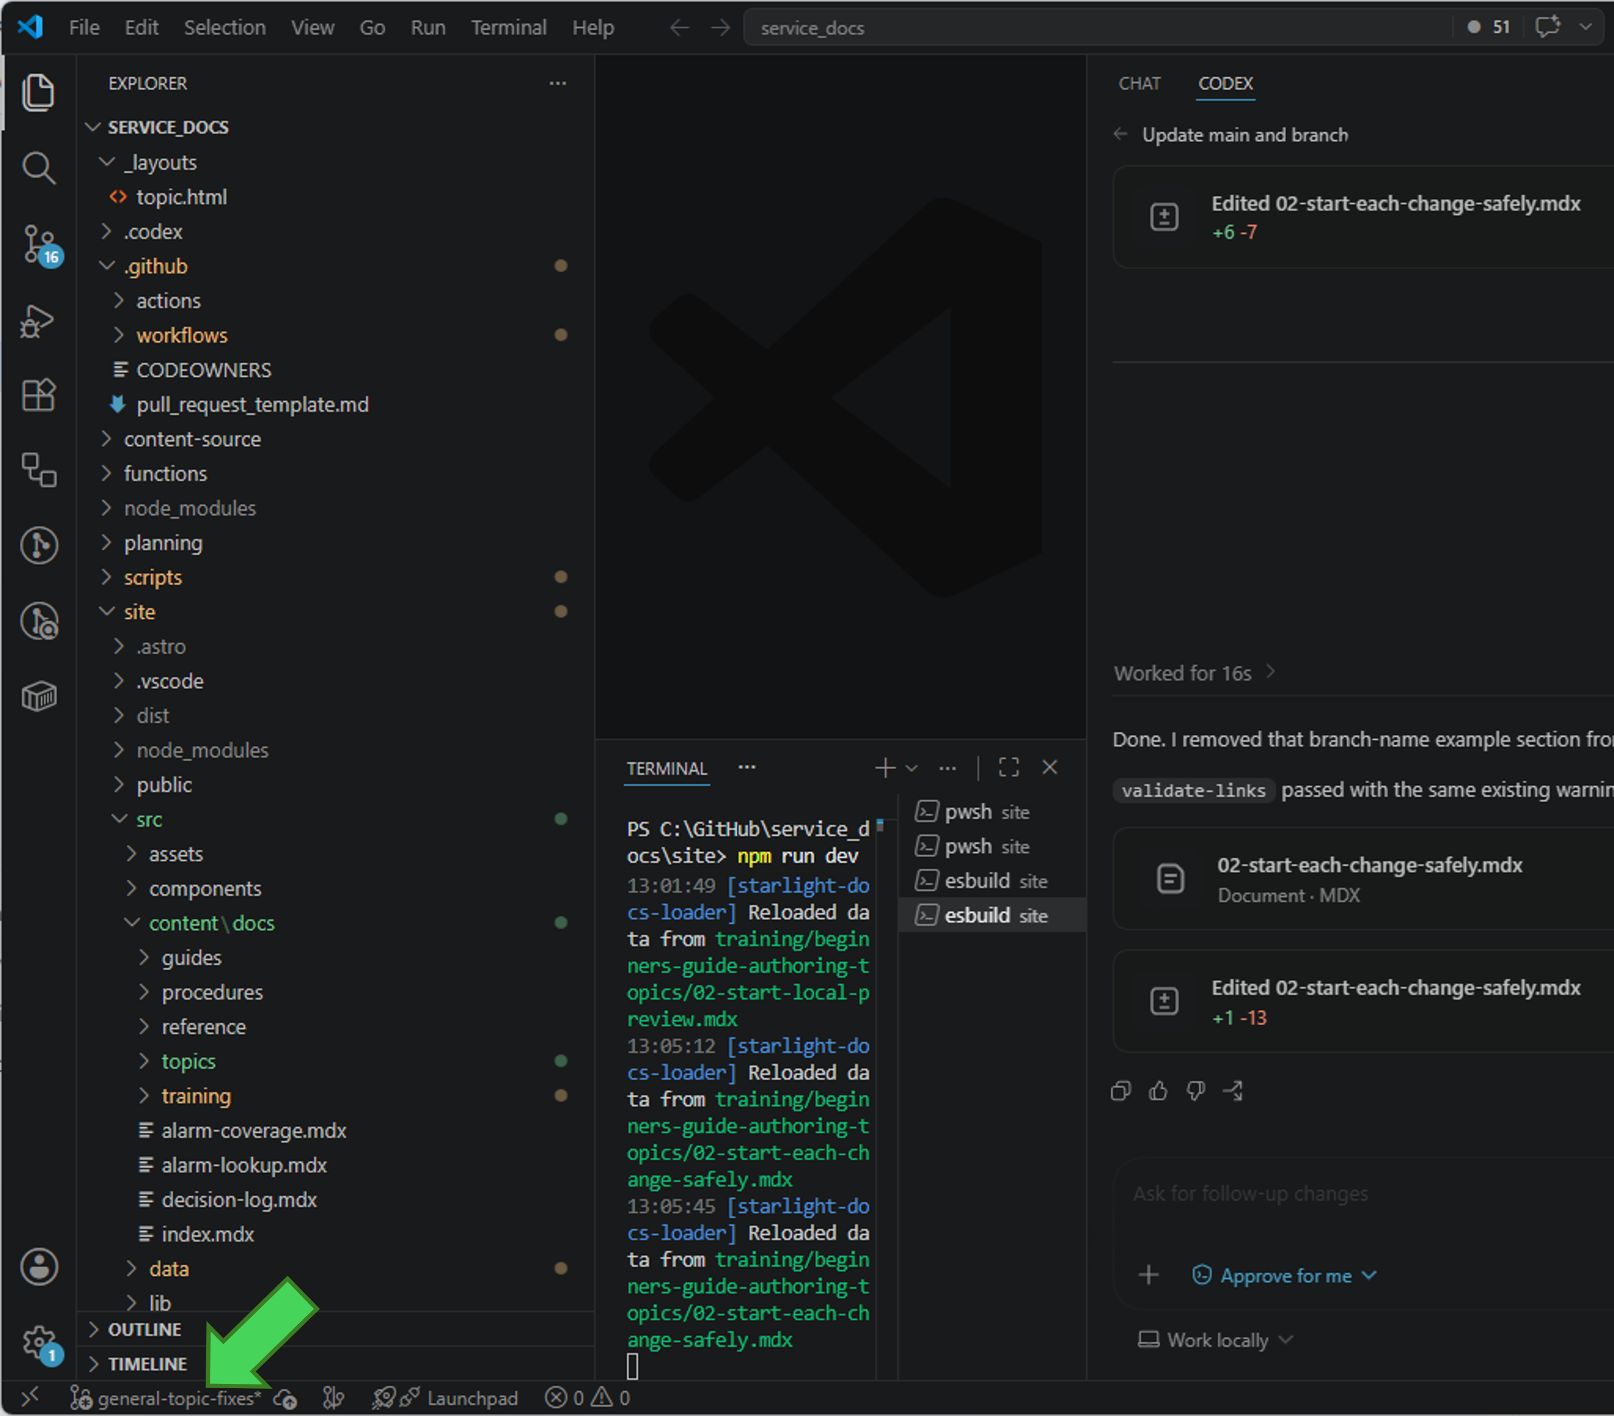This screenshot has width=1614, height=1416.
Task: Click the new terminal plus icon
Action: click(x=885, y=768)
